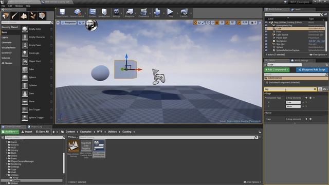Open the File menu
Screen dimensions: 329x185
point(4,6)
